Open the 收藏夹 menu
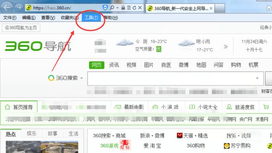The height and width of the screenshot is (153, 272). point(69,18)
